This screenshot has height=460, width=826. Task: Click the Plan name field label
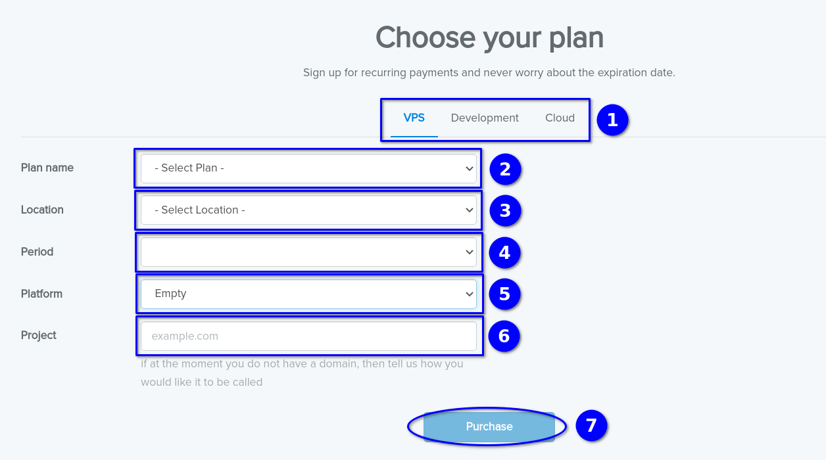[47, 168]
